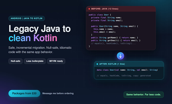Click the cyan dot in AFTER header
The image size is (172, 104).
pos(97,64)
